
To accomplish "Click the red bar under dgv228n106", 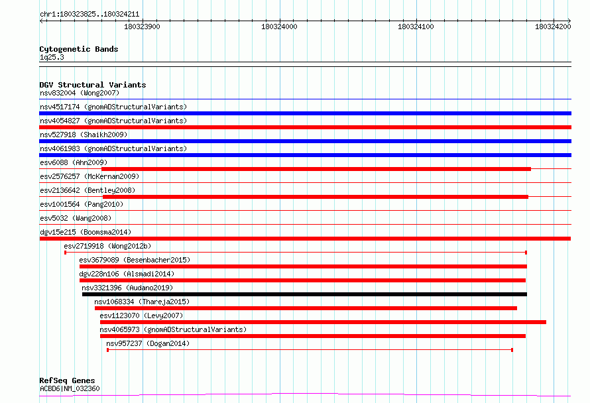I will point(302,280).
